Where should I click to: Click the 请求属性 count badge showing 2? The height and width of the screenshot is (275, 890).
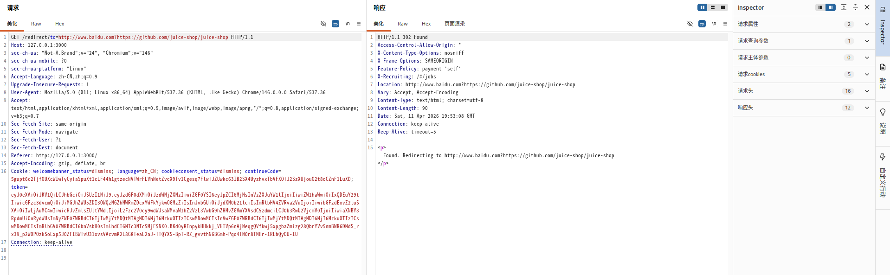pos(849,24)
